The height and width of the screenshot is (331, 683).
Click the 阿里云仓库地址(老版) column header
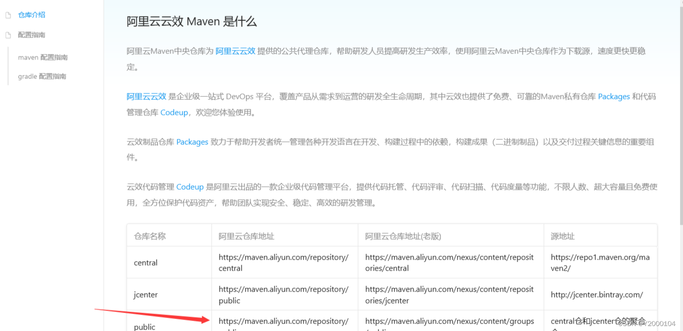tap(403, 235)
